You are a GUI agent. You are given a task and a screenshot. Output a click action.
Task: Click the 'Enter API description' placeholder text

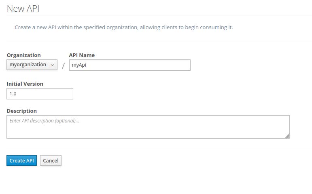point(44,120)
